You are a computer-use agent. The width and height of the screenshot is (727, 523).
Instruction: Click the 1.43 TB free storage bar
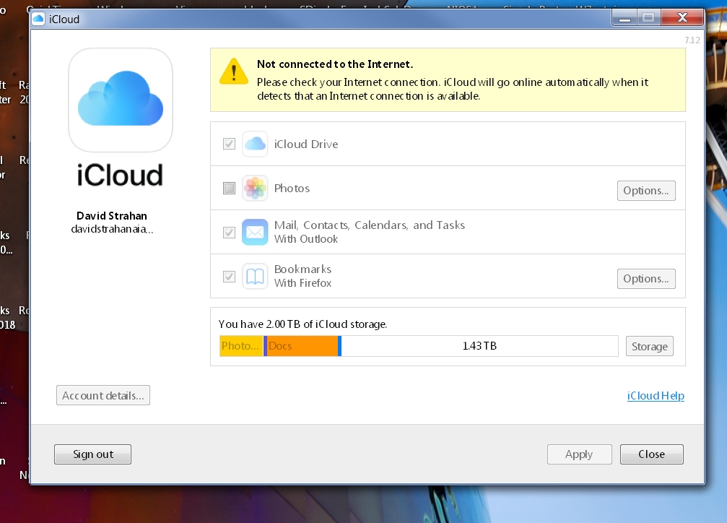(x=479, y=346)
